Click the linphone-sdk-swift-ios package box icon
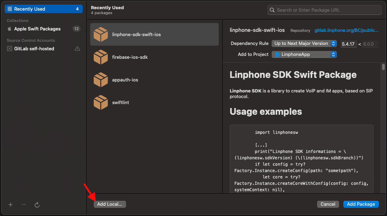 (x=101, y=34)
